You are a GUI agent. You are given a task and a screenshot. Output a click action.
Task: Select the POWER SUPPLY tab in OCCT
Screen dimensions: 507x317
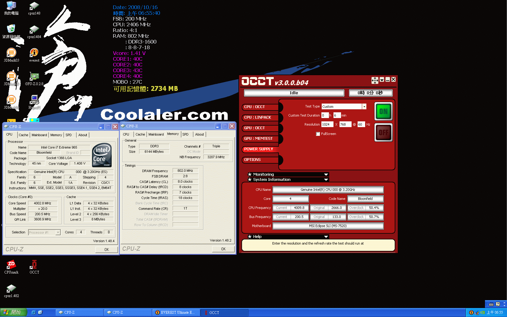pos(260,149)
